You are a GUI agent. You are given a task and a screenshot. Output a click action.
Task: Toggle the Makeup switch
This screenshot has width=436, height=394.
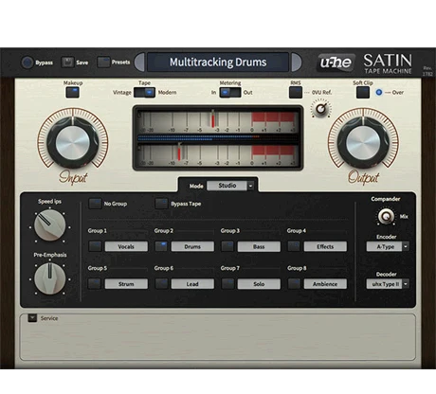coord(73,93)
